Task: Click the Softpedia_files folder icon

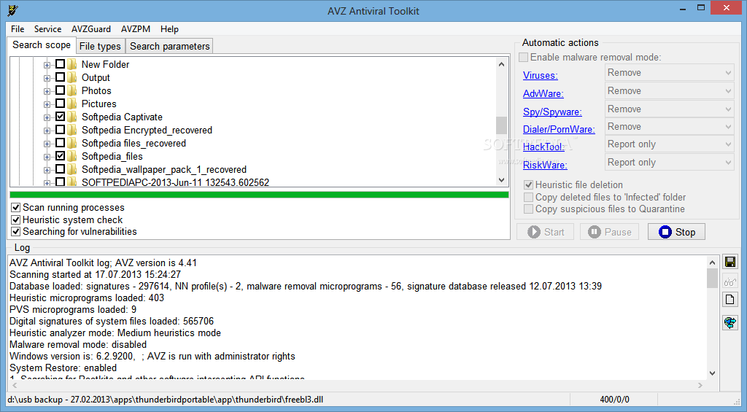Action: coord(72,156)
